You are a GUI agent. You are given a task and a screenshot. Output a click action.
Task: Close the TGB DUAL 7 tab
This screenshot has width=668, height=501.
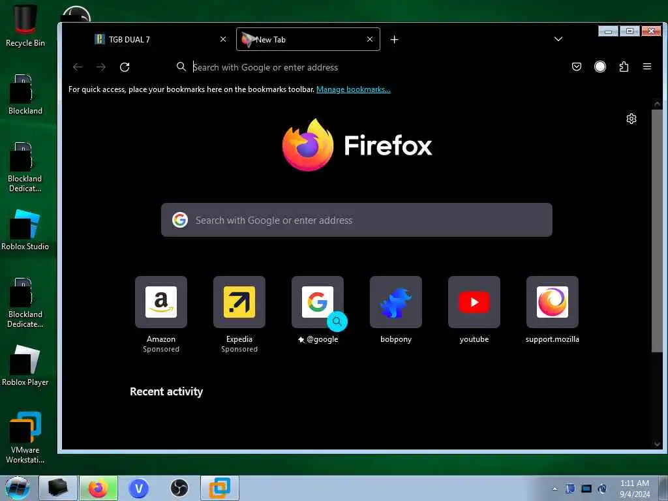223,39
